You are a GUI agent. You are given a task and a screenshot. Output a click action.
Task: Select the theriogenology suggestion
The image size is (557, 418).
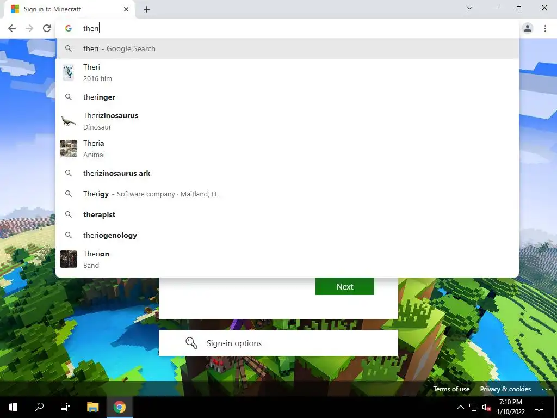coord(287,235)
